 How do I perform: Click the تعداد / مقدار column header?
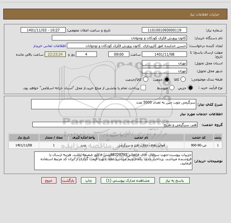[x=54, y=138]
